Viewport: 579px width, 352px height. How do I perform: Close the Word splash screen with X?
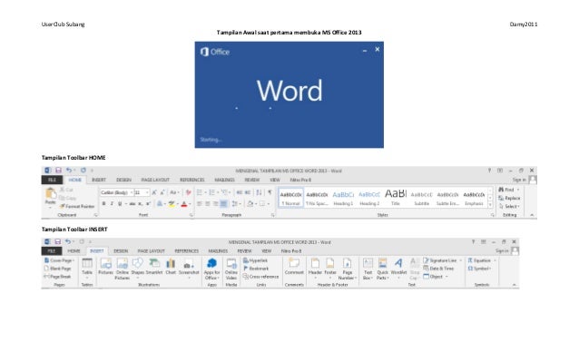point(377,49)
